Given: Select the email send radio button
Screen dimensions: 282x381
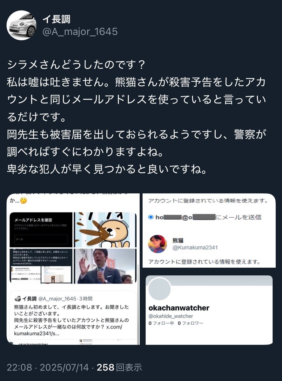Looking at the screenshot, I should click(x=151, y=217).
